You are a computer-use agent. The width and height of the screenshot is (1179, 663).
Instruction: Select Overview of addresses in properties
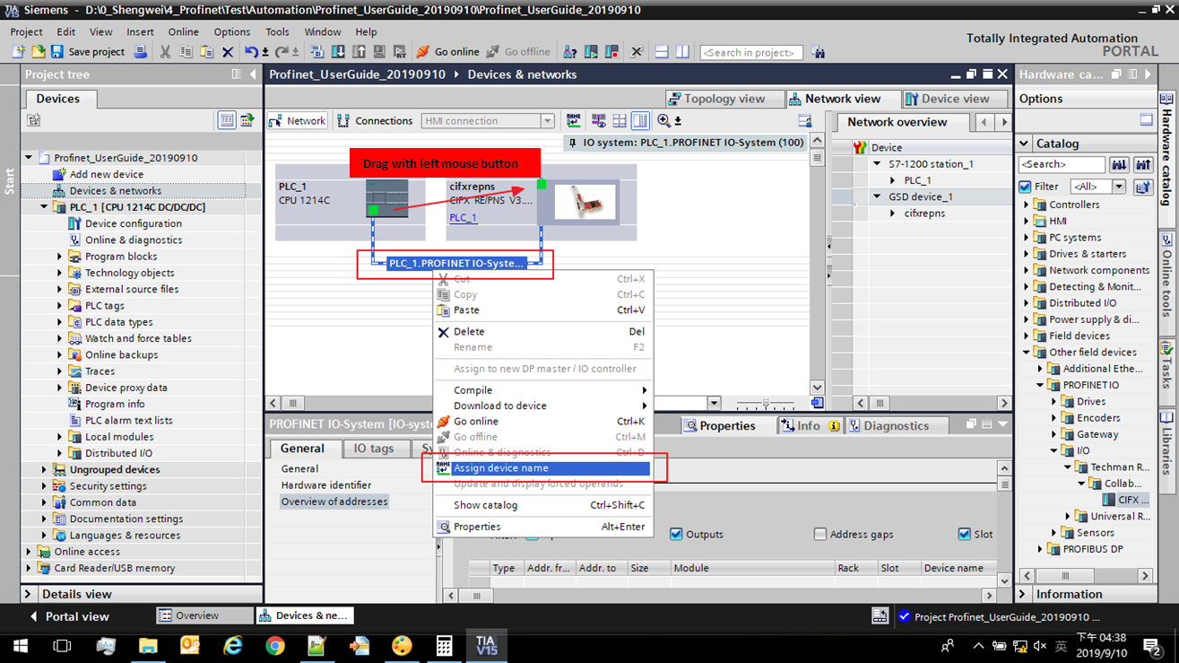point(334,502)
